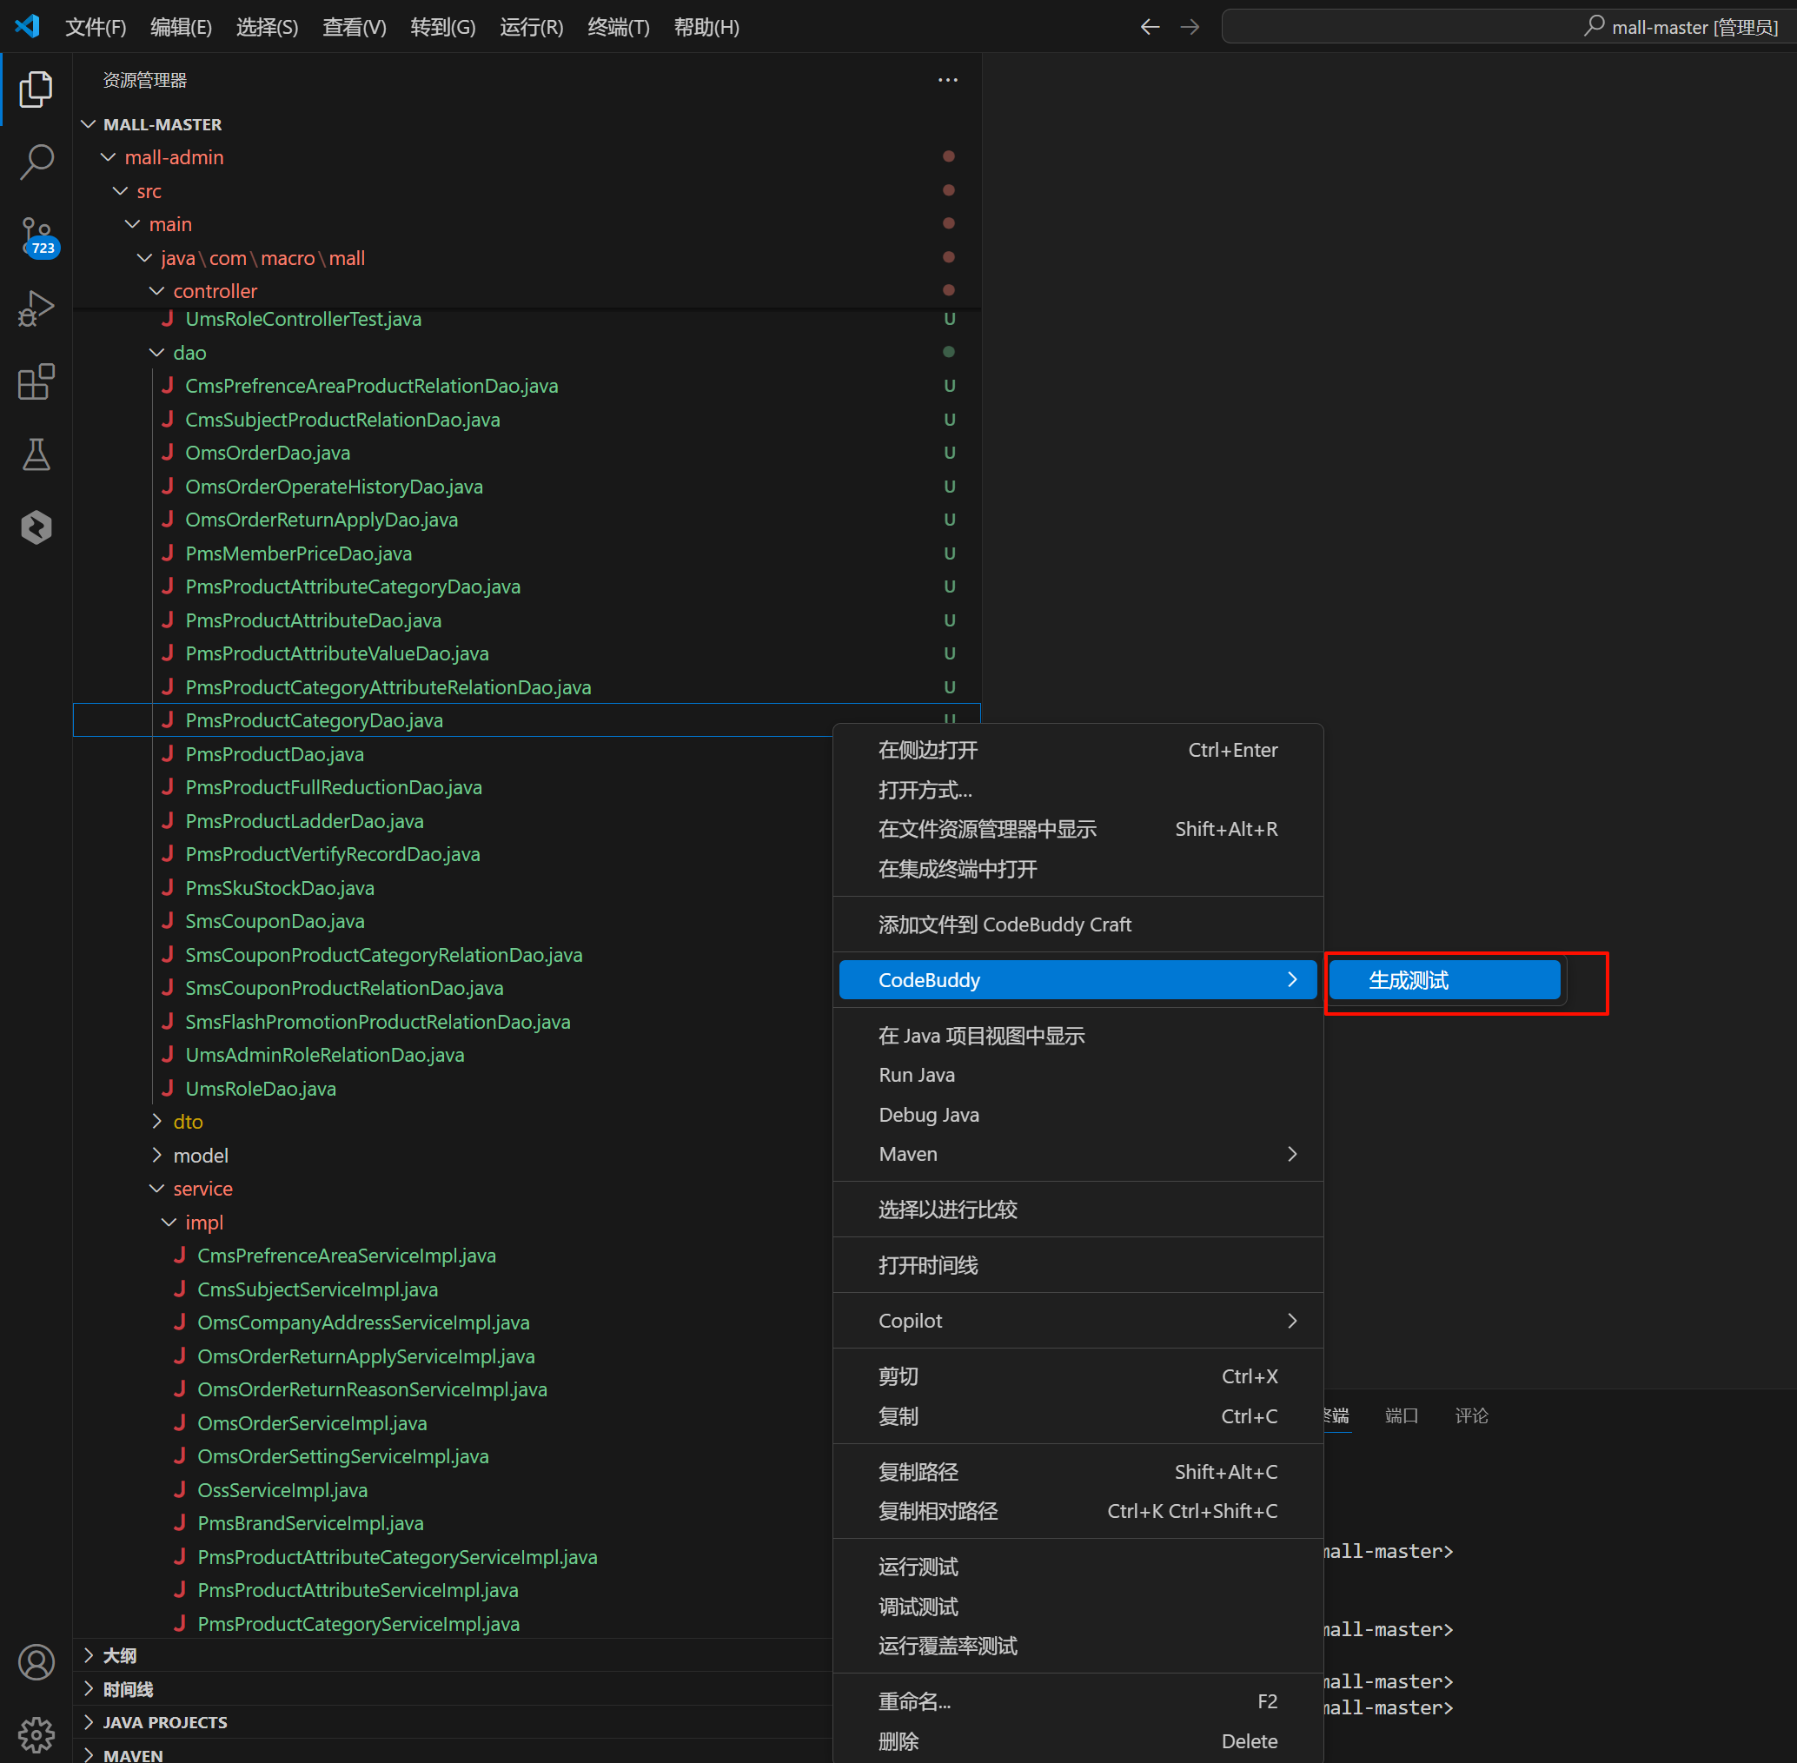Collapse the service folder
1797x1763 pixels.
453,1188
